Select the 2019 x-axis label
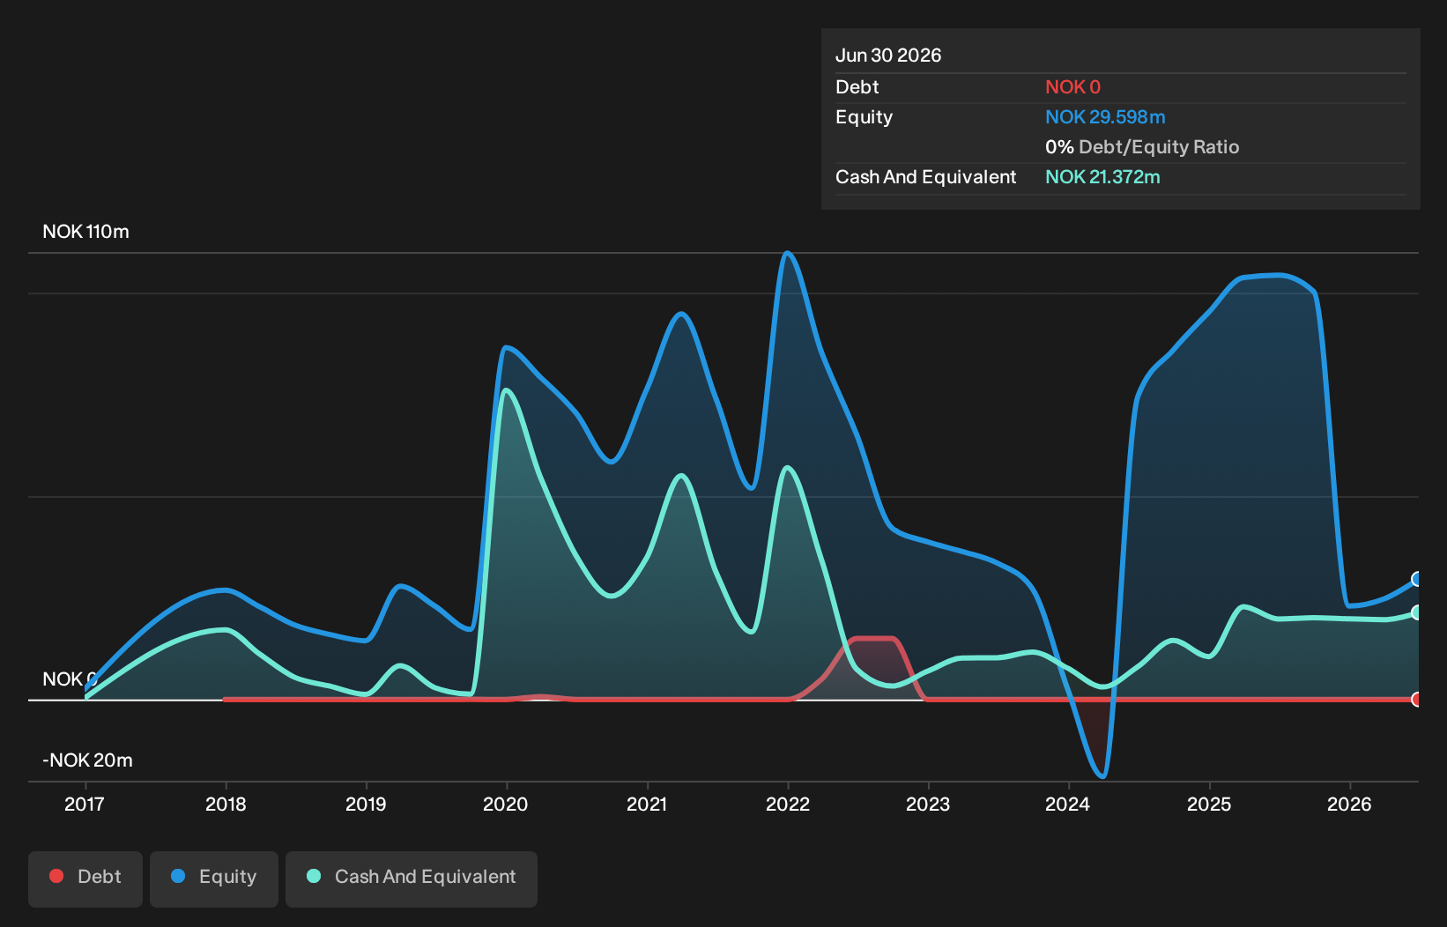Image resolution: width=1447 pixels, height=927 pixels. (366, 805)
